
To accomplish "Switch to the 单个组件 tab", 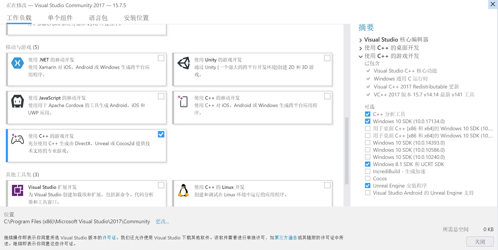I will (60, 18).
